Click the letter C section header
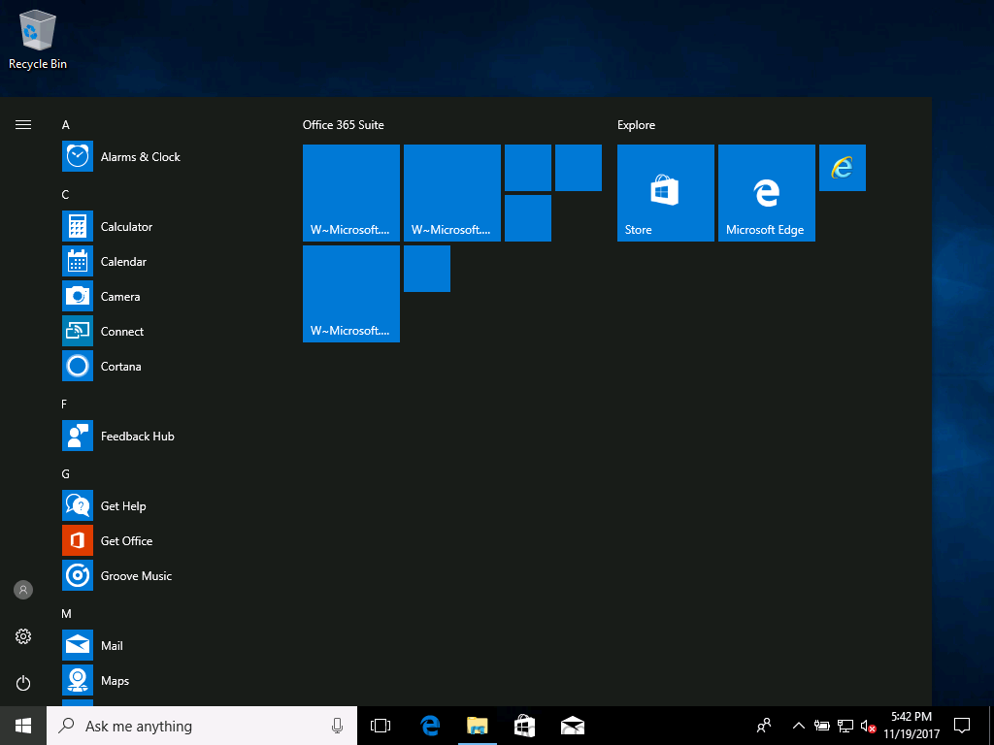The width and height of the screenshot is (994, 745). [x=65, y=194]
